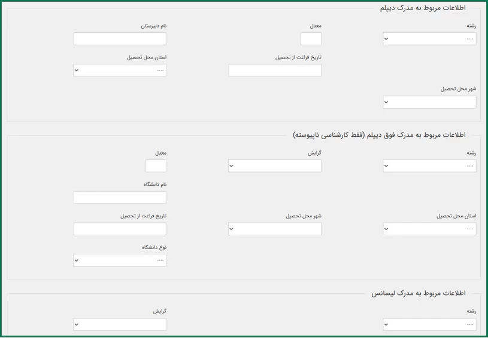The height and width of the screenshot is (338, 488).
Task: Focus the نام دانشگاه text field
Action: 120,198
